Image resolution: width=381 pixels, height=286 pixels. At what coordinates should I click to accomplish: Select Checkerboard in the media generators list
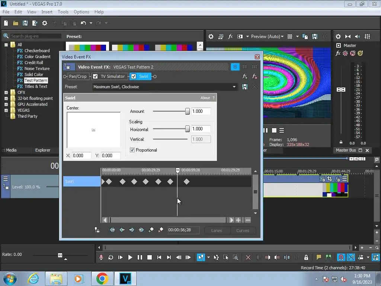point(37,51)
